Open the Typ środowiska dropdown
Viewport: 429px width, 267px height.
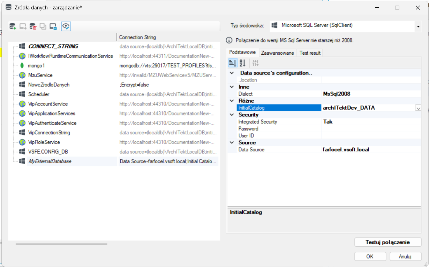click(x=418, y=26)
